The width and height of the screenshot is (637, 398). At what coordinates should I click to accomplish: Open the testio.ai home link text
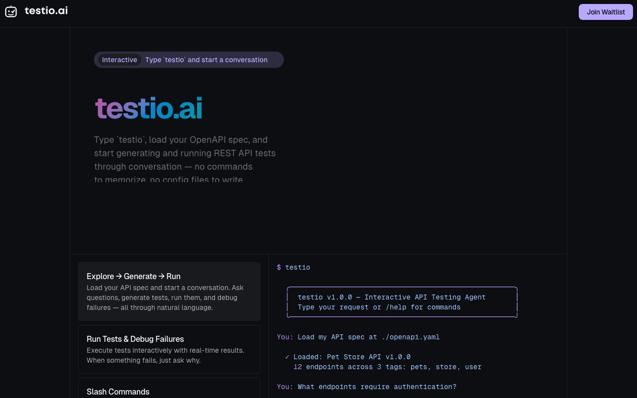[x=46, y=11]
